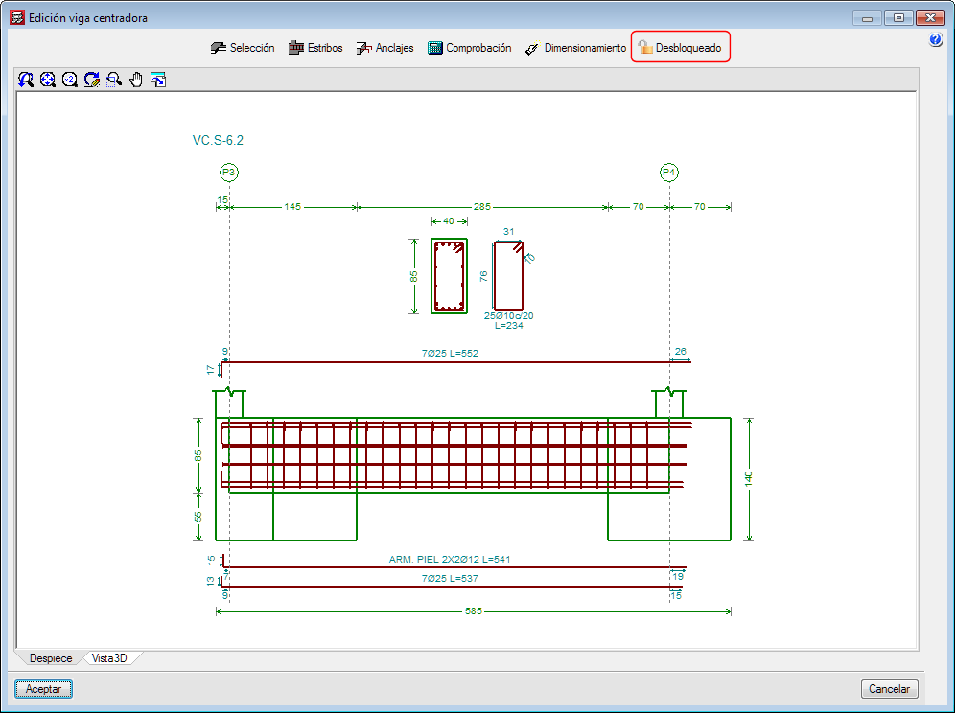This screenshot has width=955, height=713.
Task: Click the x2 zoom magnifier icon
Action: pos(69,80)
